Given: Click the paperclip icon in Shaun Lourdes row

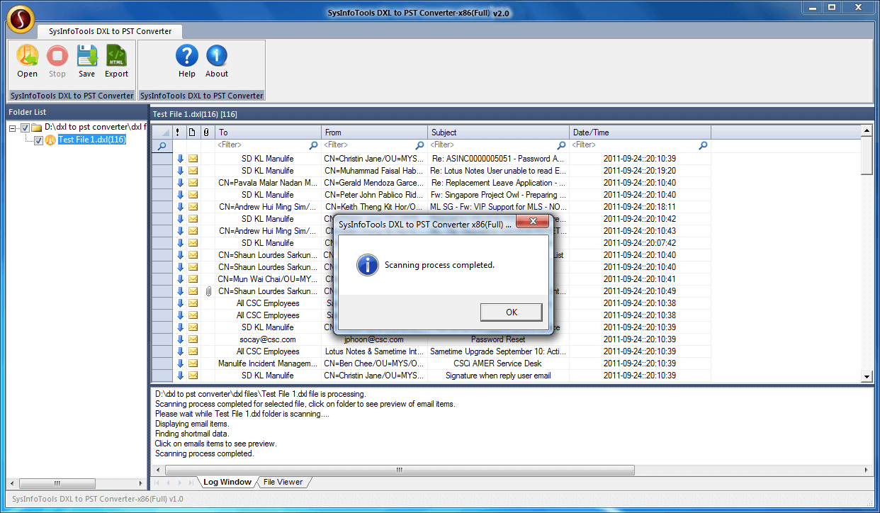Looking at the screenshot, I should [x=208, y=291].
